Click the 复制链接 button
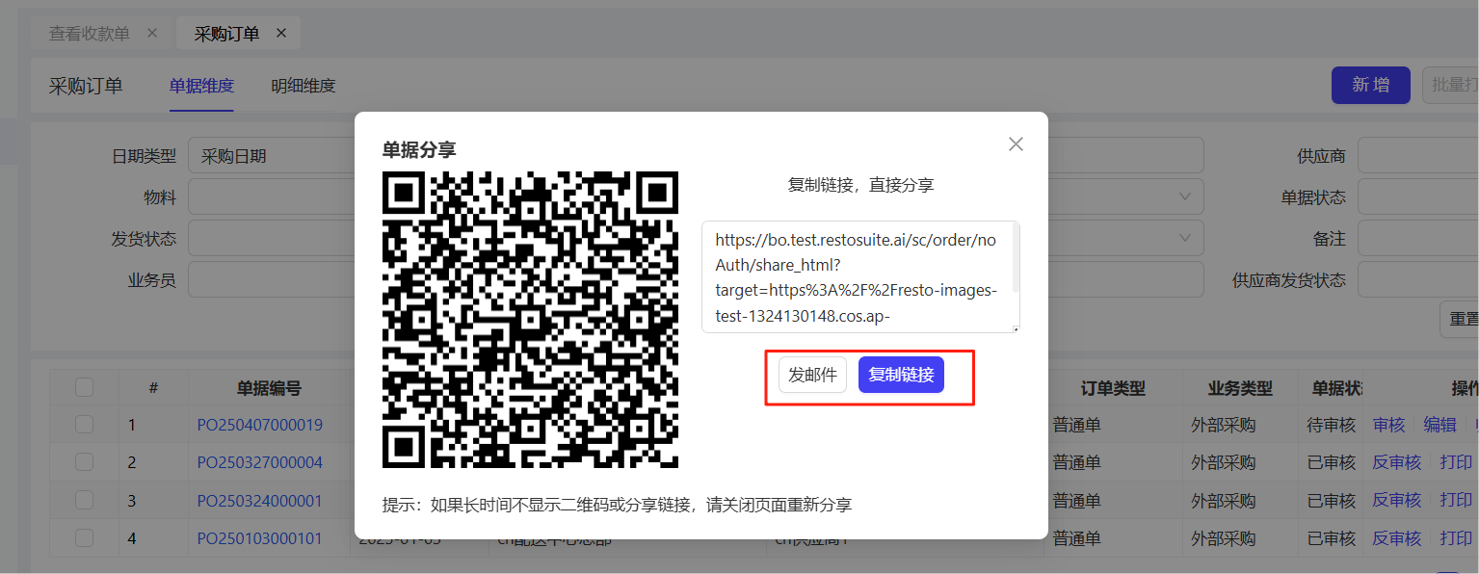This screenshot has height=574, width=1479. click(x=901, y=376)
